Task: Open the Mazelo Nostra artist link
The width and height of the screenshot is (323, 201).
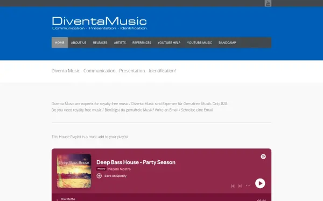Action: (x=119, y=169)
